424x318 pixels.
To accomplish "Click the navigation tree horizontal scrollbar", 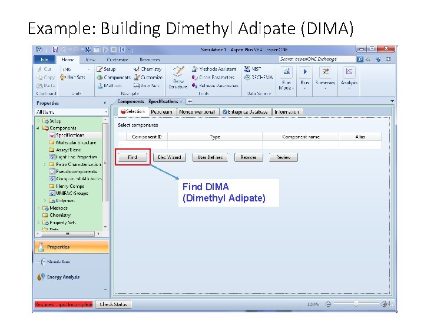I will (x=68, y=233).
